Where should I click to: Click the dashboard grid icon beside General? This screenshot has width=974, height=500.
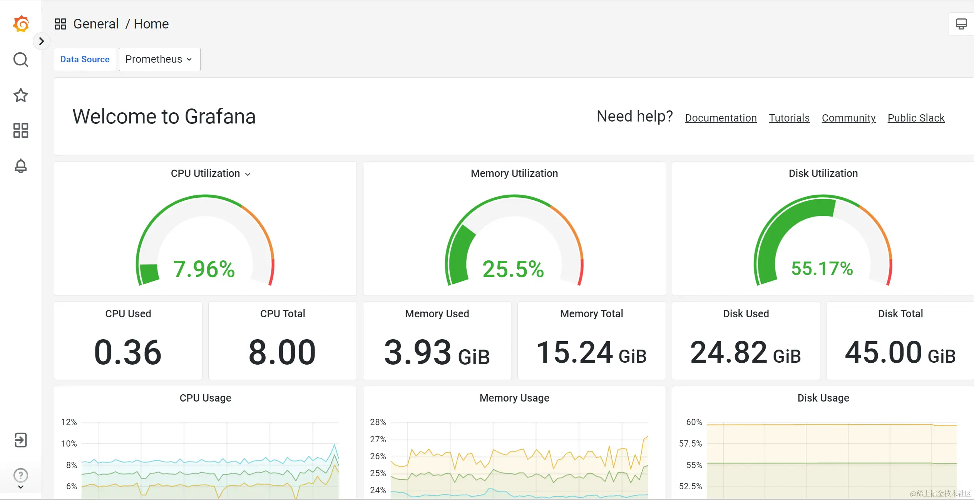point(60,24)
